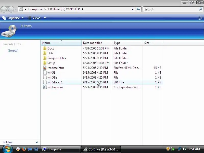This screenshot has width=204, height=153.
Task: Click the drive icon in address bar
Action: point(21,9)
